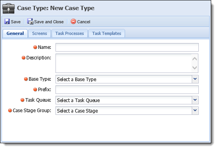The image size is (217, 149).
Task: Open the Task Queue dropdown arrow
Action: click(195, 100)
